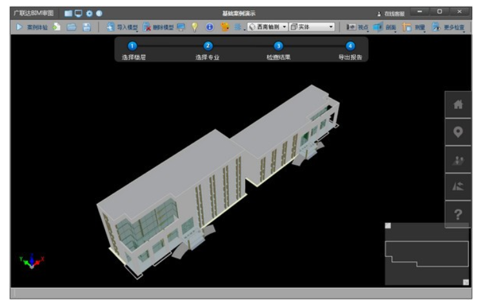Click the location pin icon on the right panel
The image size is (478, 302).
(x=458, y=132)
